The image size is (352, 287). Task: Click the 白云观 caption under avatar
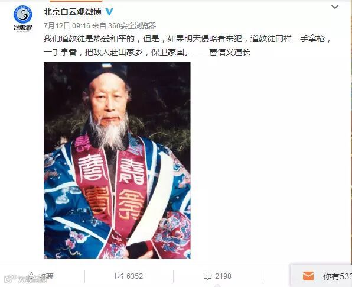pos(22,28)
